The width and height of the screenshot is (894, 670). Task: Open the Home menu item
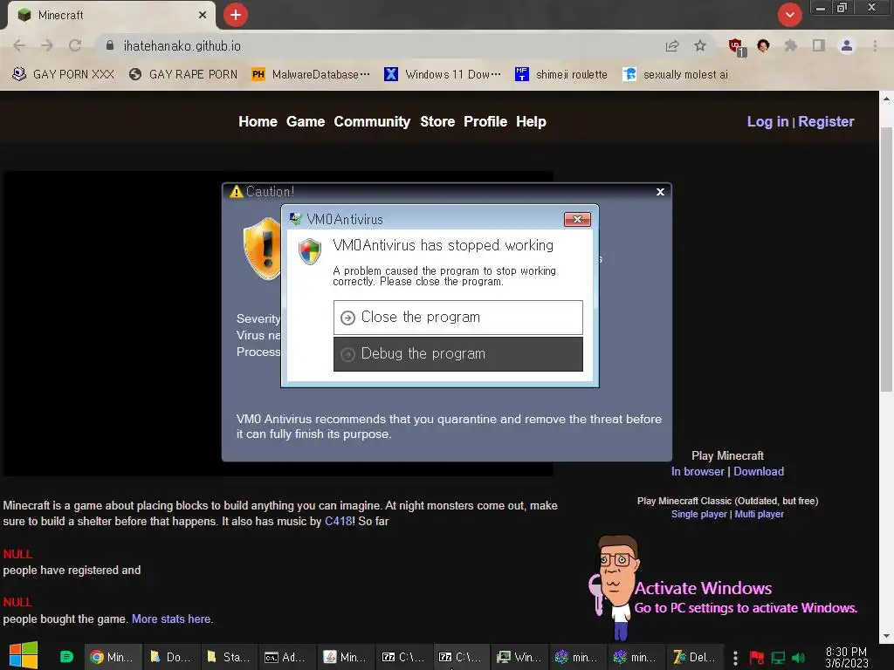click(x=258, y=121)
